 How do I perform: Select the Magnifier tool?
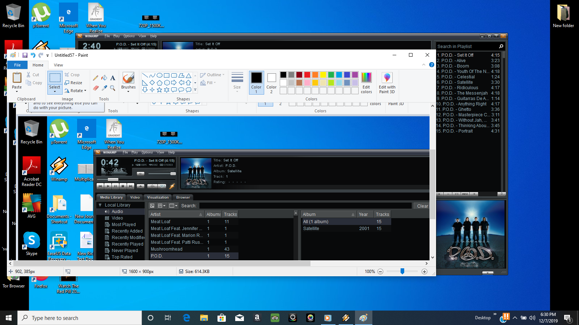[113, 88]
